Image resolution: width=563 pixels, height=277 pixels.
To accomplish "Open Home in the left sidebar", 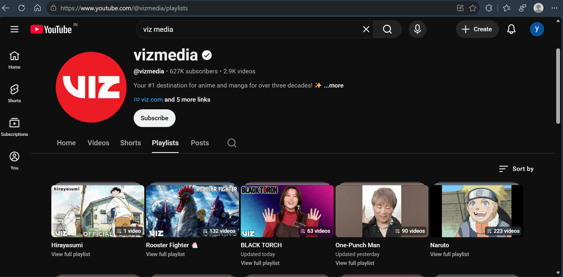I will coord(14,60).
